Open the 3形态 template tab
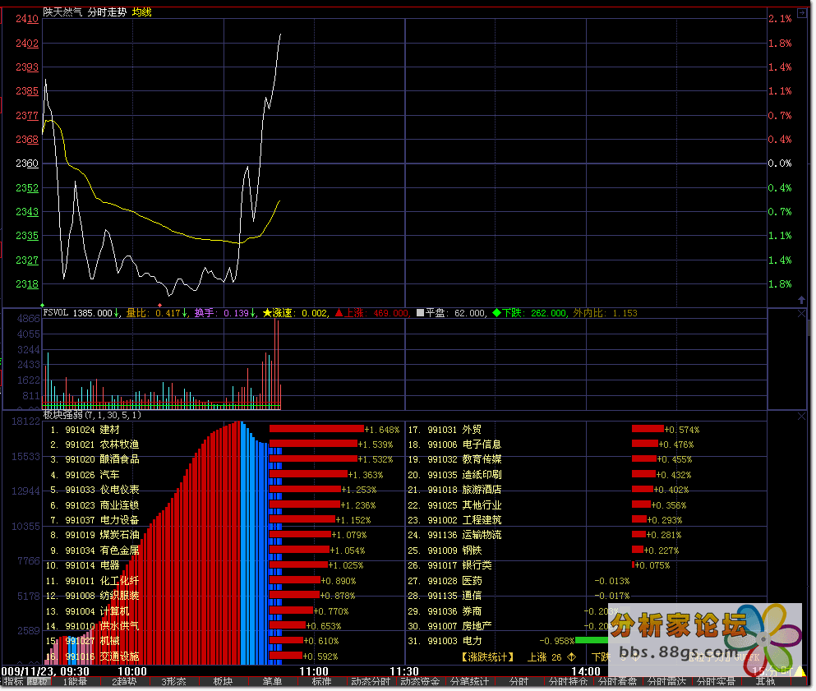816x691 pixels. (174, 682)
